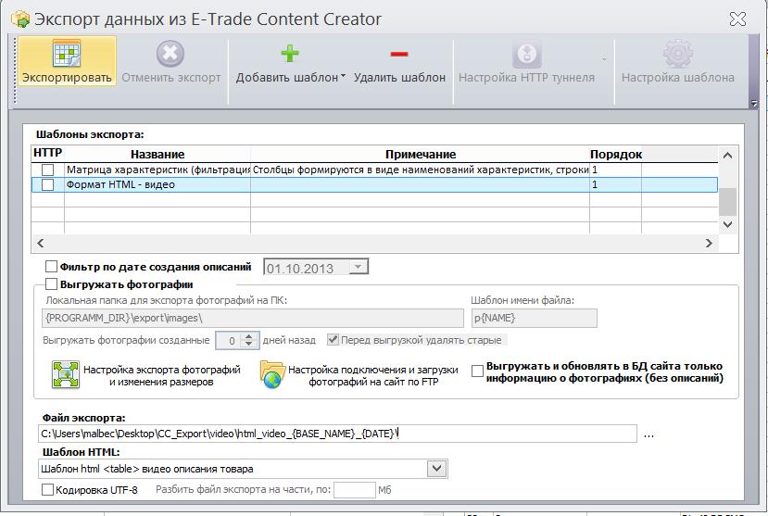Toggle Перед выгрузкой удалять старые checkbox
768x516 pixels.
(333, 339)
